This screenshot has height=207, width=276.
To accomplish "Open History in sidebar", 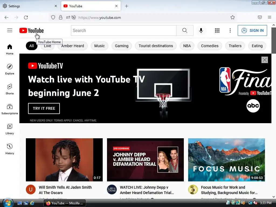I will tap(10, 149).
